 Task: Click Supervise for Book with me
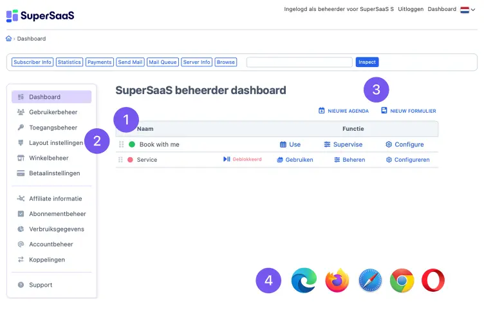(343, 144)
